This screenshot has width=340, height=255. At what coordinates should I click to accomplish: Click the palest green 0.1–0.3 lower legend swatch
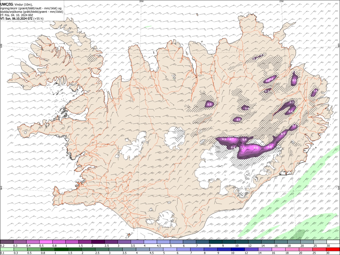click(7, 249)
